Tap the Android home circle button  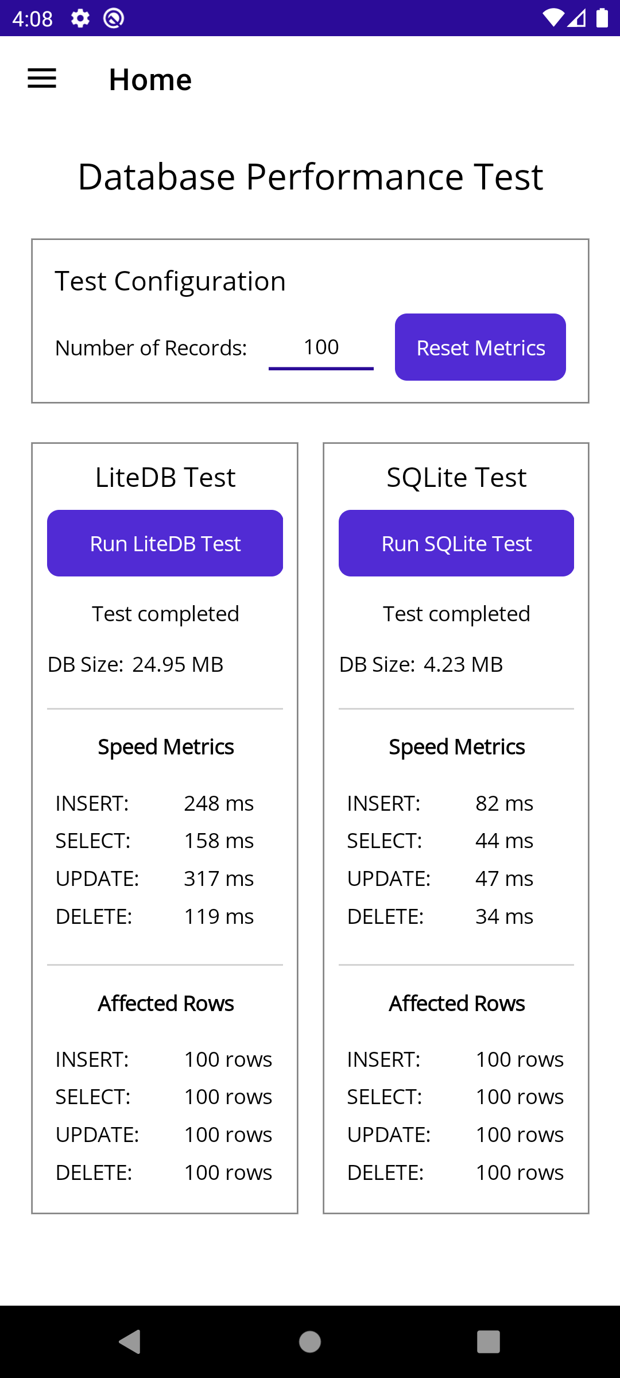(310, 1342)
